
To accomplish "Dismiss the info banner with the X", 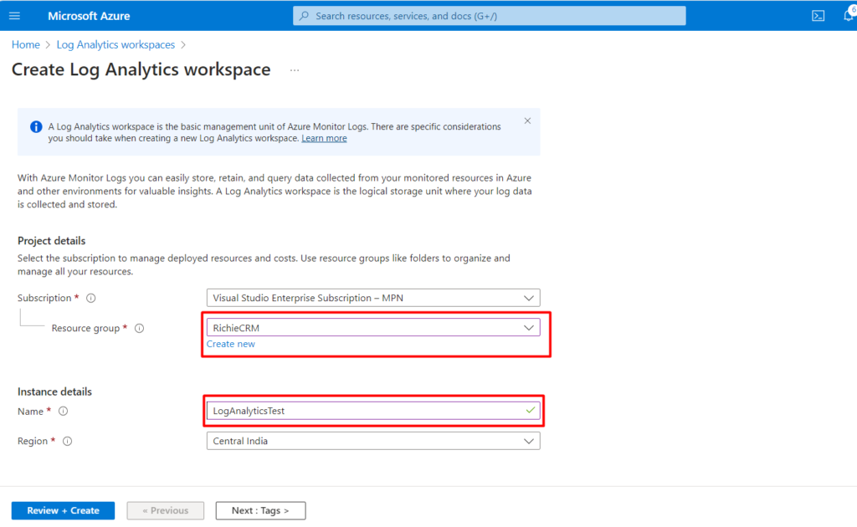I will pyautogui.click(x=527, y=120).
